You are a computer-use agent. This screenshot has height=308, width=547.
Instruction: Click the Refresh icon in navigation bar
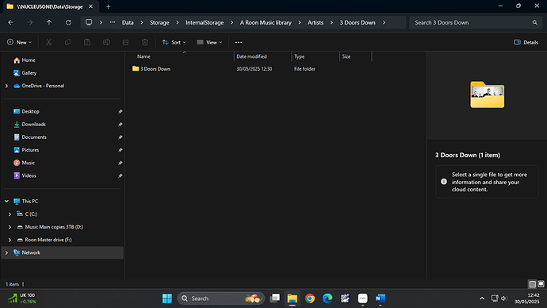tap(68, 22)
